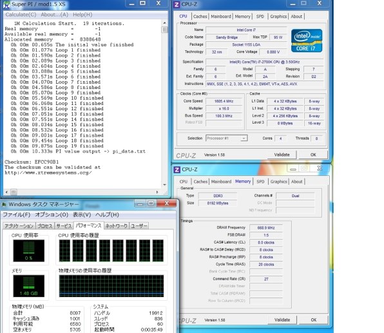
Task: Click the Task Manager title bar icon
Action: [4, 204]
